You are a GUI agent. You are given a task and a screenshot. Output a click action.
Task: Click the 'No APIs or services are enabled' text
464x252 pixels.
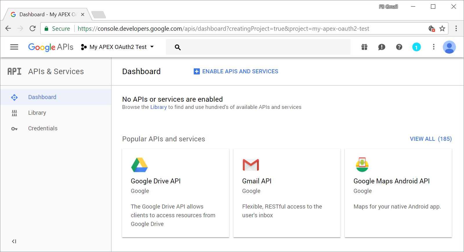[x=173, y=99]
